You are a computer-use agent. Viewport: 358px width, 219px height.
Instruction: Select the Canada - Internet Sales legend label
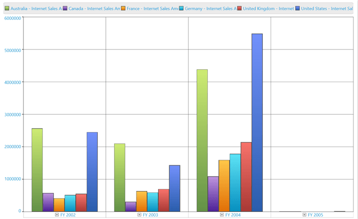tap(94, 9)
